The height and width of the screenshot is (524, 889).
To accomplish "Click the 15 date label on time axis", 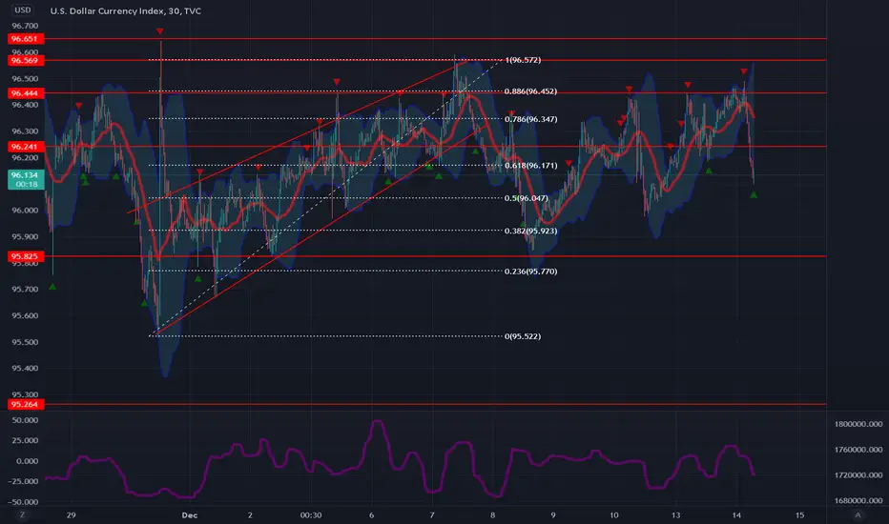I will [799, 514].
